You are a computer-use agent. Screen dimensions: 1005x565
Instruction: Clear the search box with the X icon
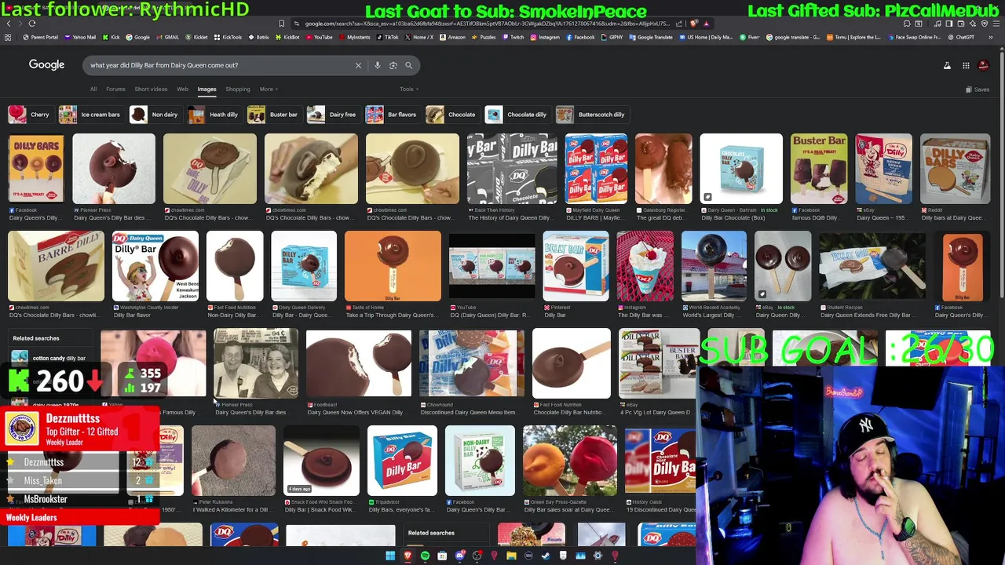(358, 65)
